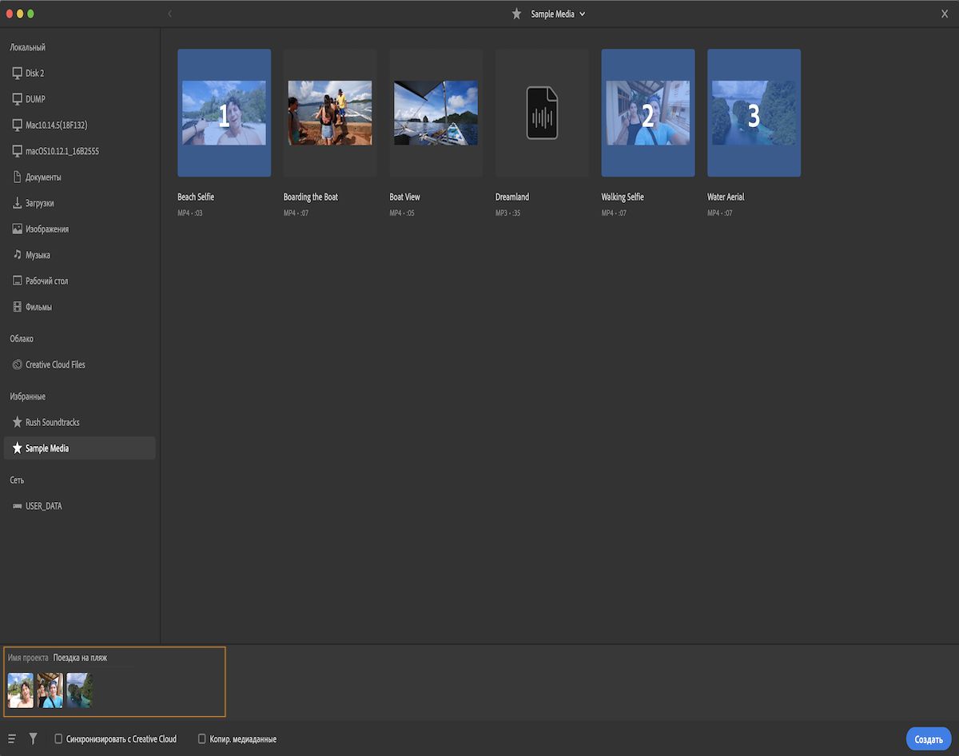959x756 pixels.
Task: Click the Mac10.14.5(18F132) drive icon
Action: click(x=18, y=125)
